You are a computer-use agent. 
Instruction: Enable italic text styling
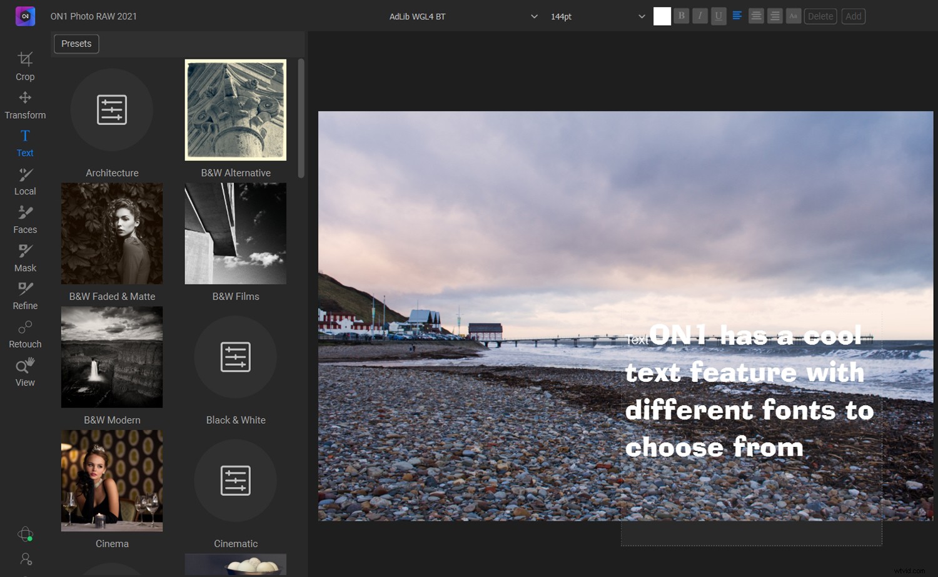(x=700, y=16)
